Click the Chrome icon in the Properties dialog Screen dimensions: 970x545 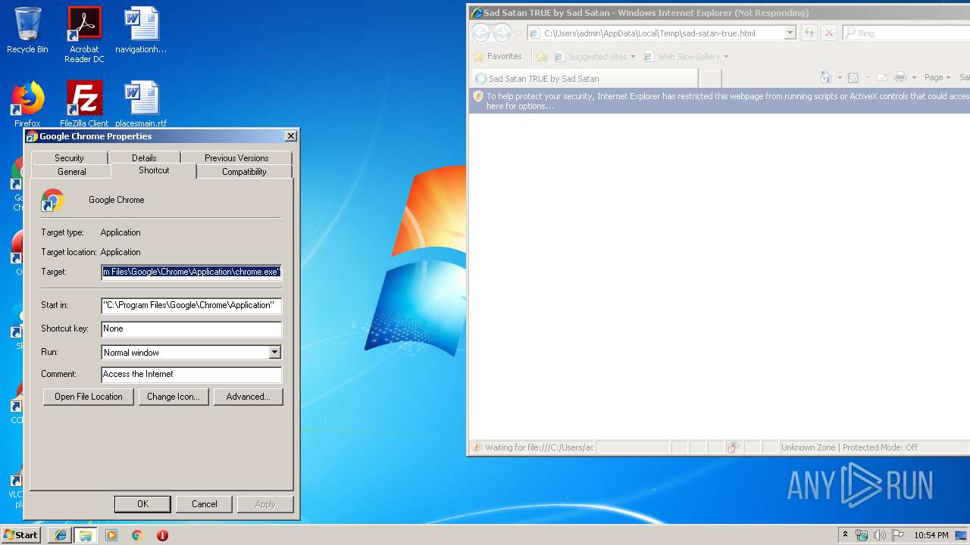pyautogui.click(x=52, y=200)
